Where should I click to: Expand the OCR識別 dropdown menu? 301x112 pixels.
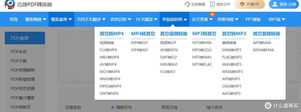coord(147,19)
